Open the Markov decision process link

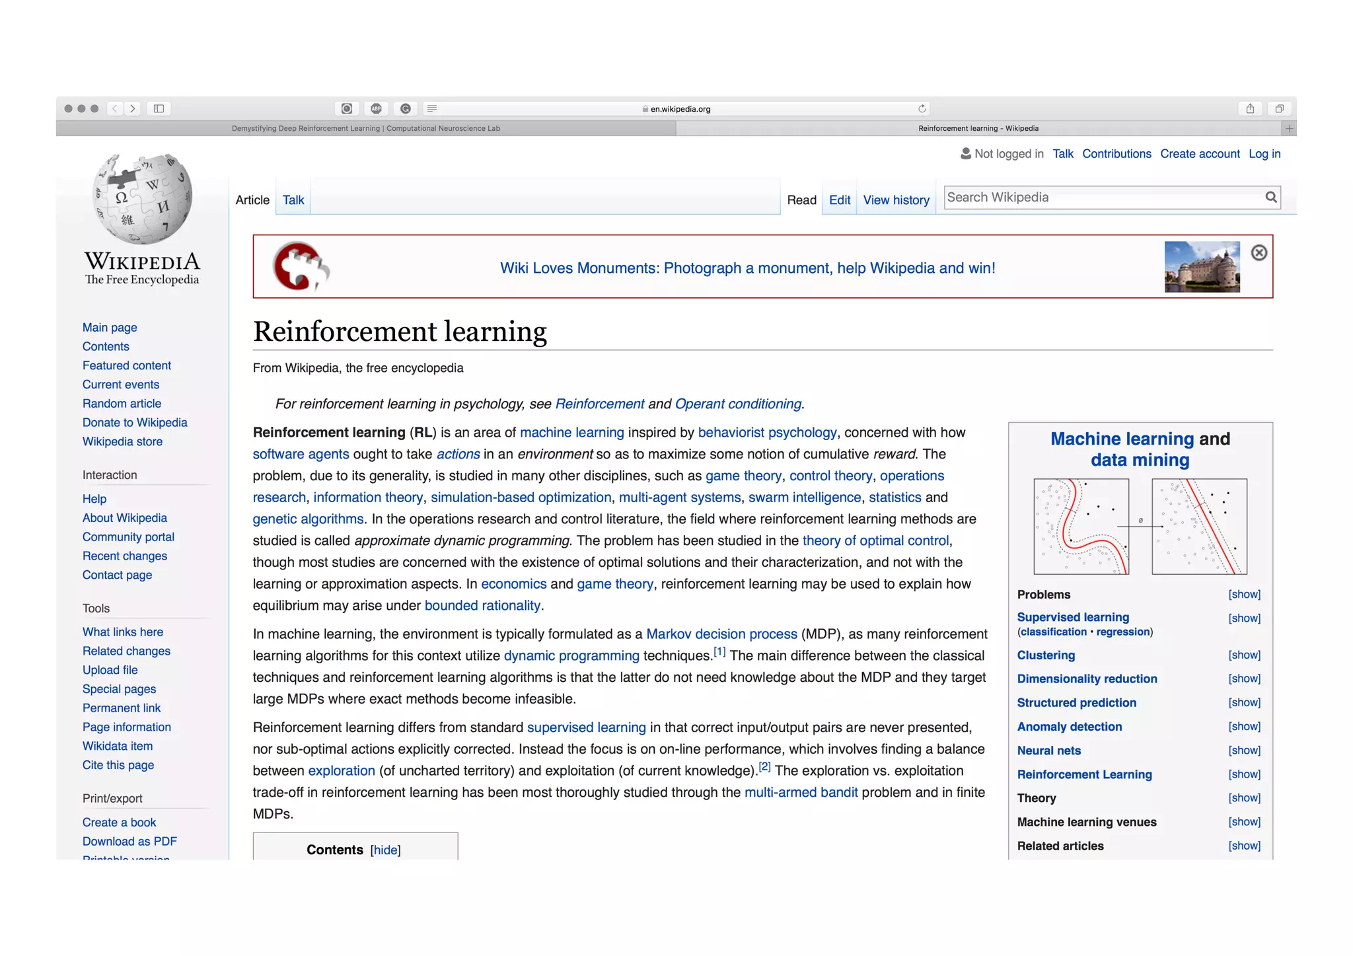click(x=721, y=634)
